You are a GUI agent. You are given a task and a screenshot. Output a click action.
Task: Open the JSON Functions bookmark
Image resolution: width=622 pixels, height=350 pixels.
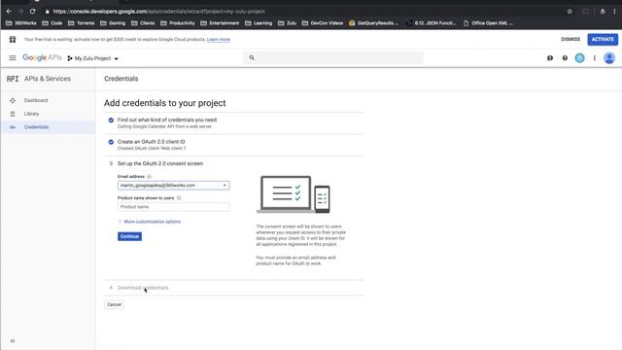(x=432, y=23)
